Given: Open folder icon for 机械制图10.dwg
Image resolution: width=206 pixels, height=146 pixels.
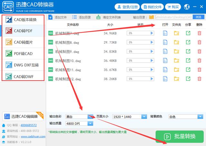Looking at the screenshot, I should tap(176, 61).
